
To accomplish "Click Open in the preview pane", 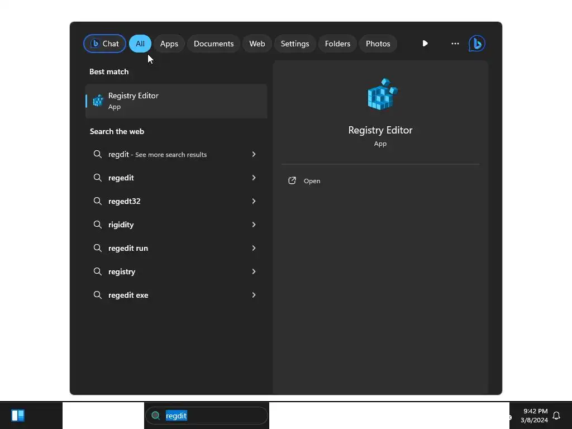I will tap(312, 181).
